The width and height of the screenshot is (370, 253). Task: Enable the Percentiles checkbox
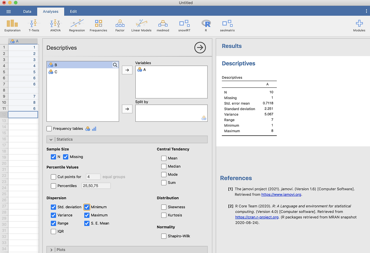click(53, 186)
